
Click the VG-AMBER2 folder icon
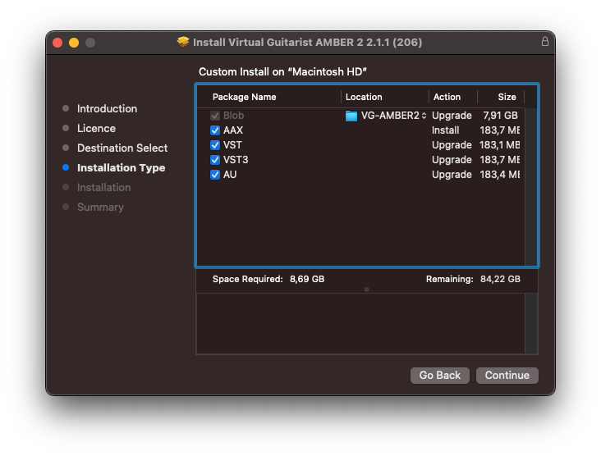click(x=351, y=116)
